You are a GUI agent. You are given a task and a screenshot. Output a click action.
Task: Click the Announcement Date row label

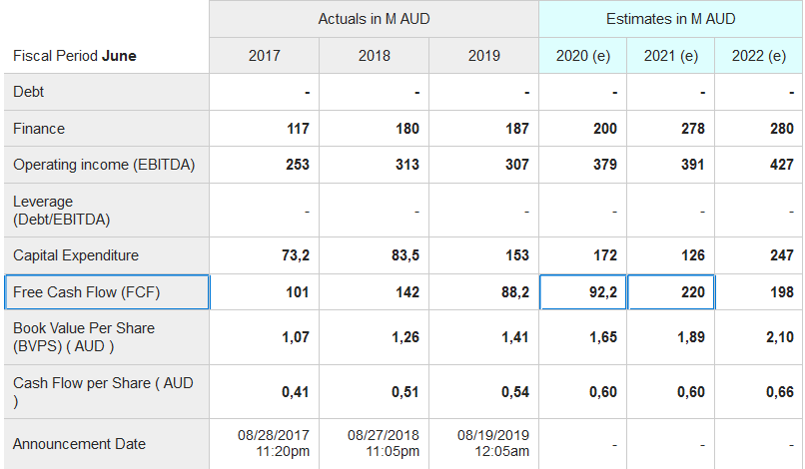tap(79, 444)
